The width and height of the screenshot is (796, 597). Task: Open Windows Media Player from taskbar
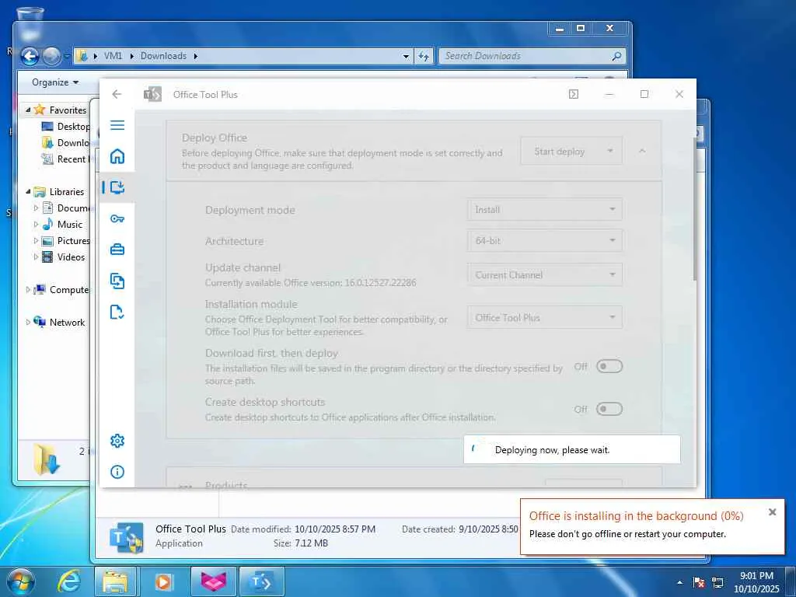[x=163, y=581]
